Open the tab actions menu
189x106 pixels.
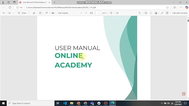click(14, 2)
